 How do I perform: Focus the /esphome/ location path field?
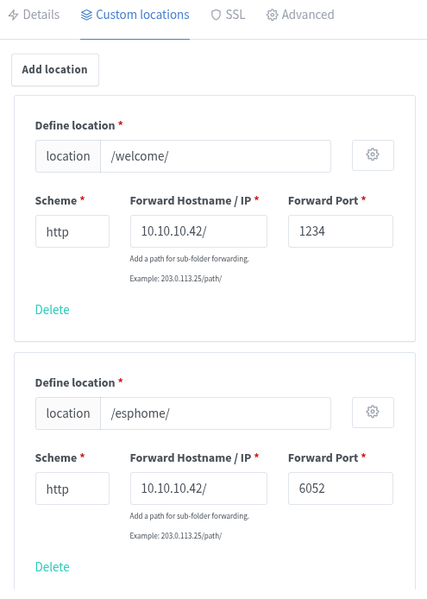(216, 413)
